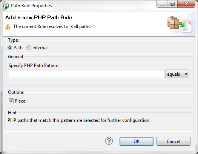198x154 pixels.
Task: Minimize the Path Rule Properties window
Action: click(x=162, y=4)
